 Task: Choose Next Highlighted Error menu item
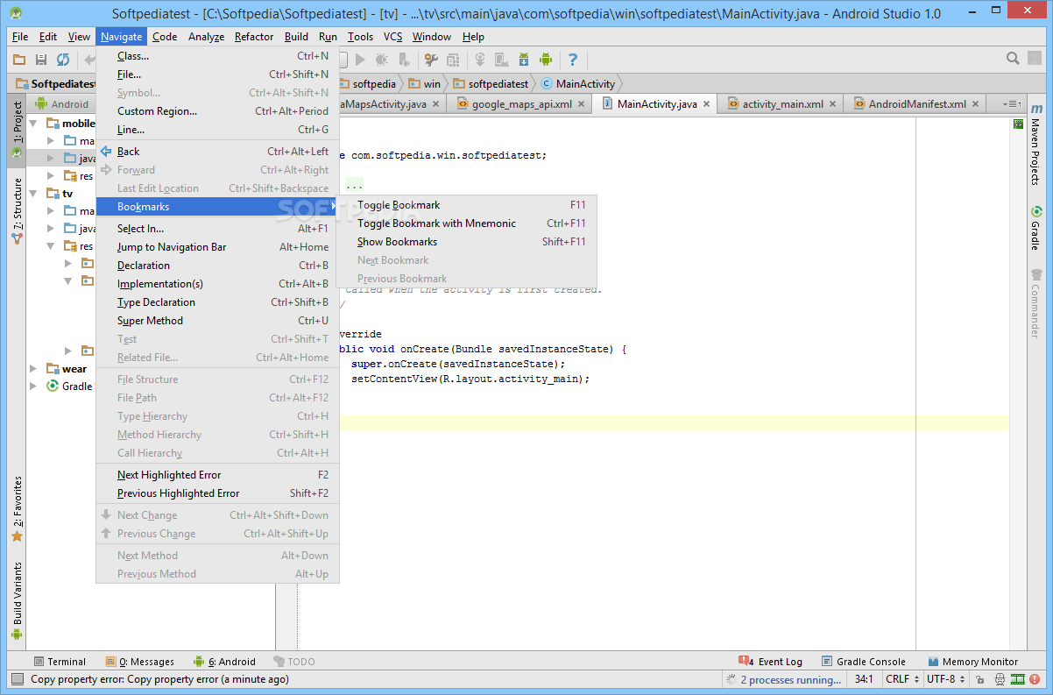(217, 475)
